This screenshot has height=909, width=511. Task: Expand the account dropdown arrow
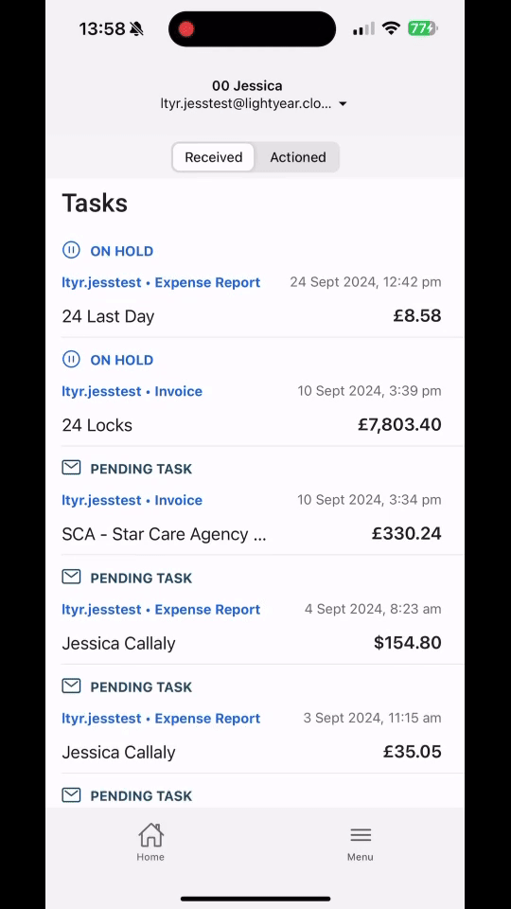[x=343, y=104]
